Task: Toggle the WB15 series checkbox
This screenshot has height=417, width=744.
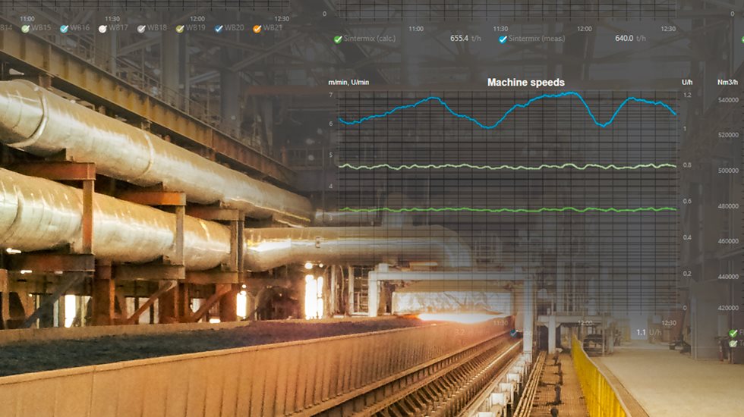Action: tap(25, 28)
